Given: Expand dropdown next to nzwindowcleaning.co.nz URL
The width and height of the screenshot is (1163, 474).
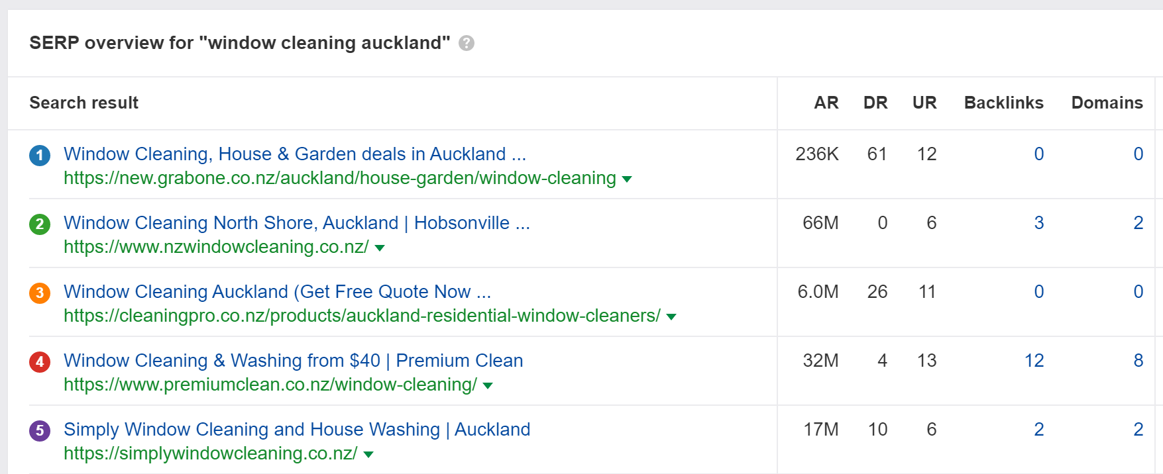Looking at the screenshot, I should point(380,248).
